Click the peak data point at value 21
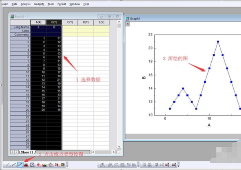The height and width of the screenshot is (170, 241). pyautogui.click(x=218, y=42)
